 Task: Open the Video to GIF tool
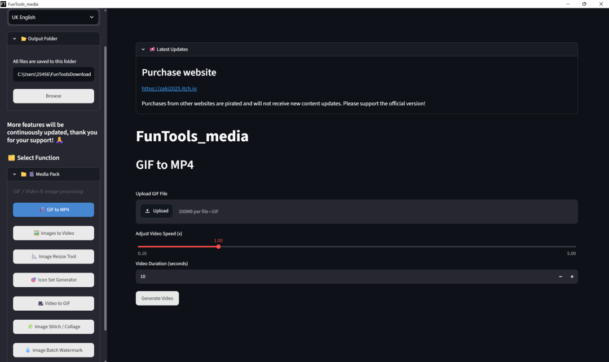[x=54, y=303]
